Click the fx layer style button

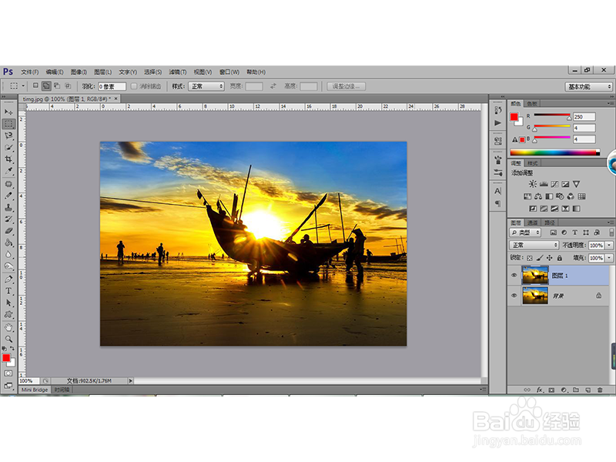point(540,390)
